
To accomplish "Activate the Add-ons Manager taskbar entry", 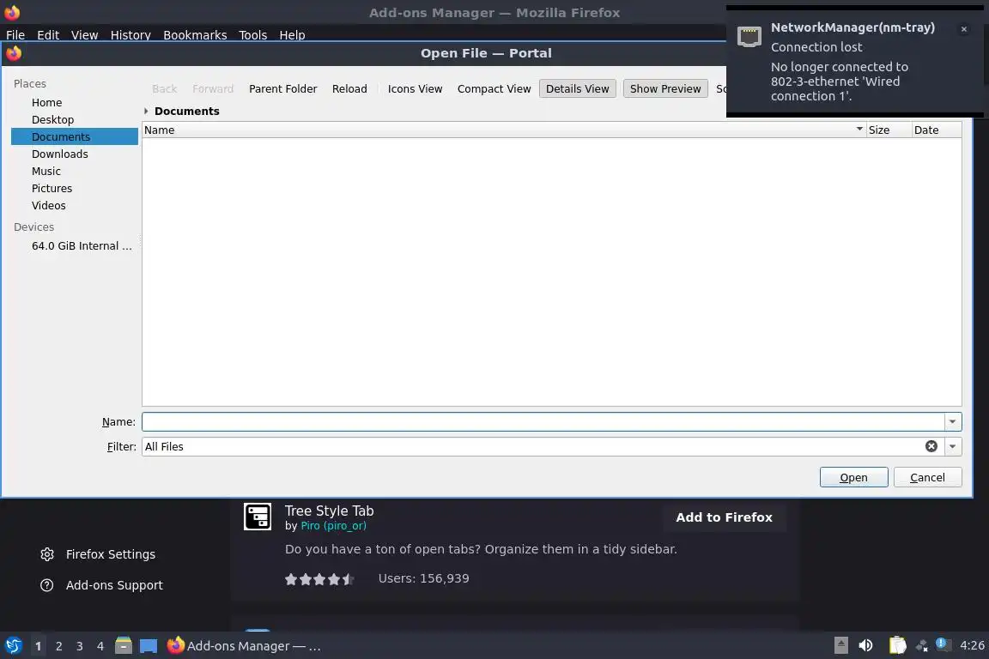I will click(x=245, y=646).
